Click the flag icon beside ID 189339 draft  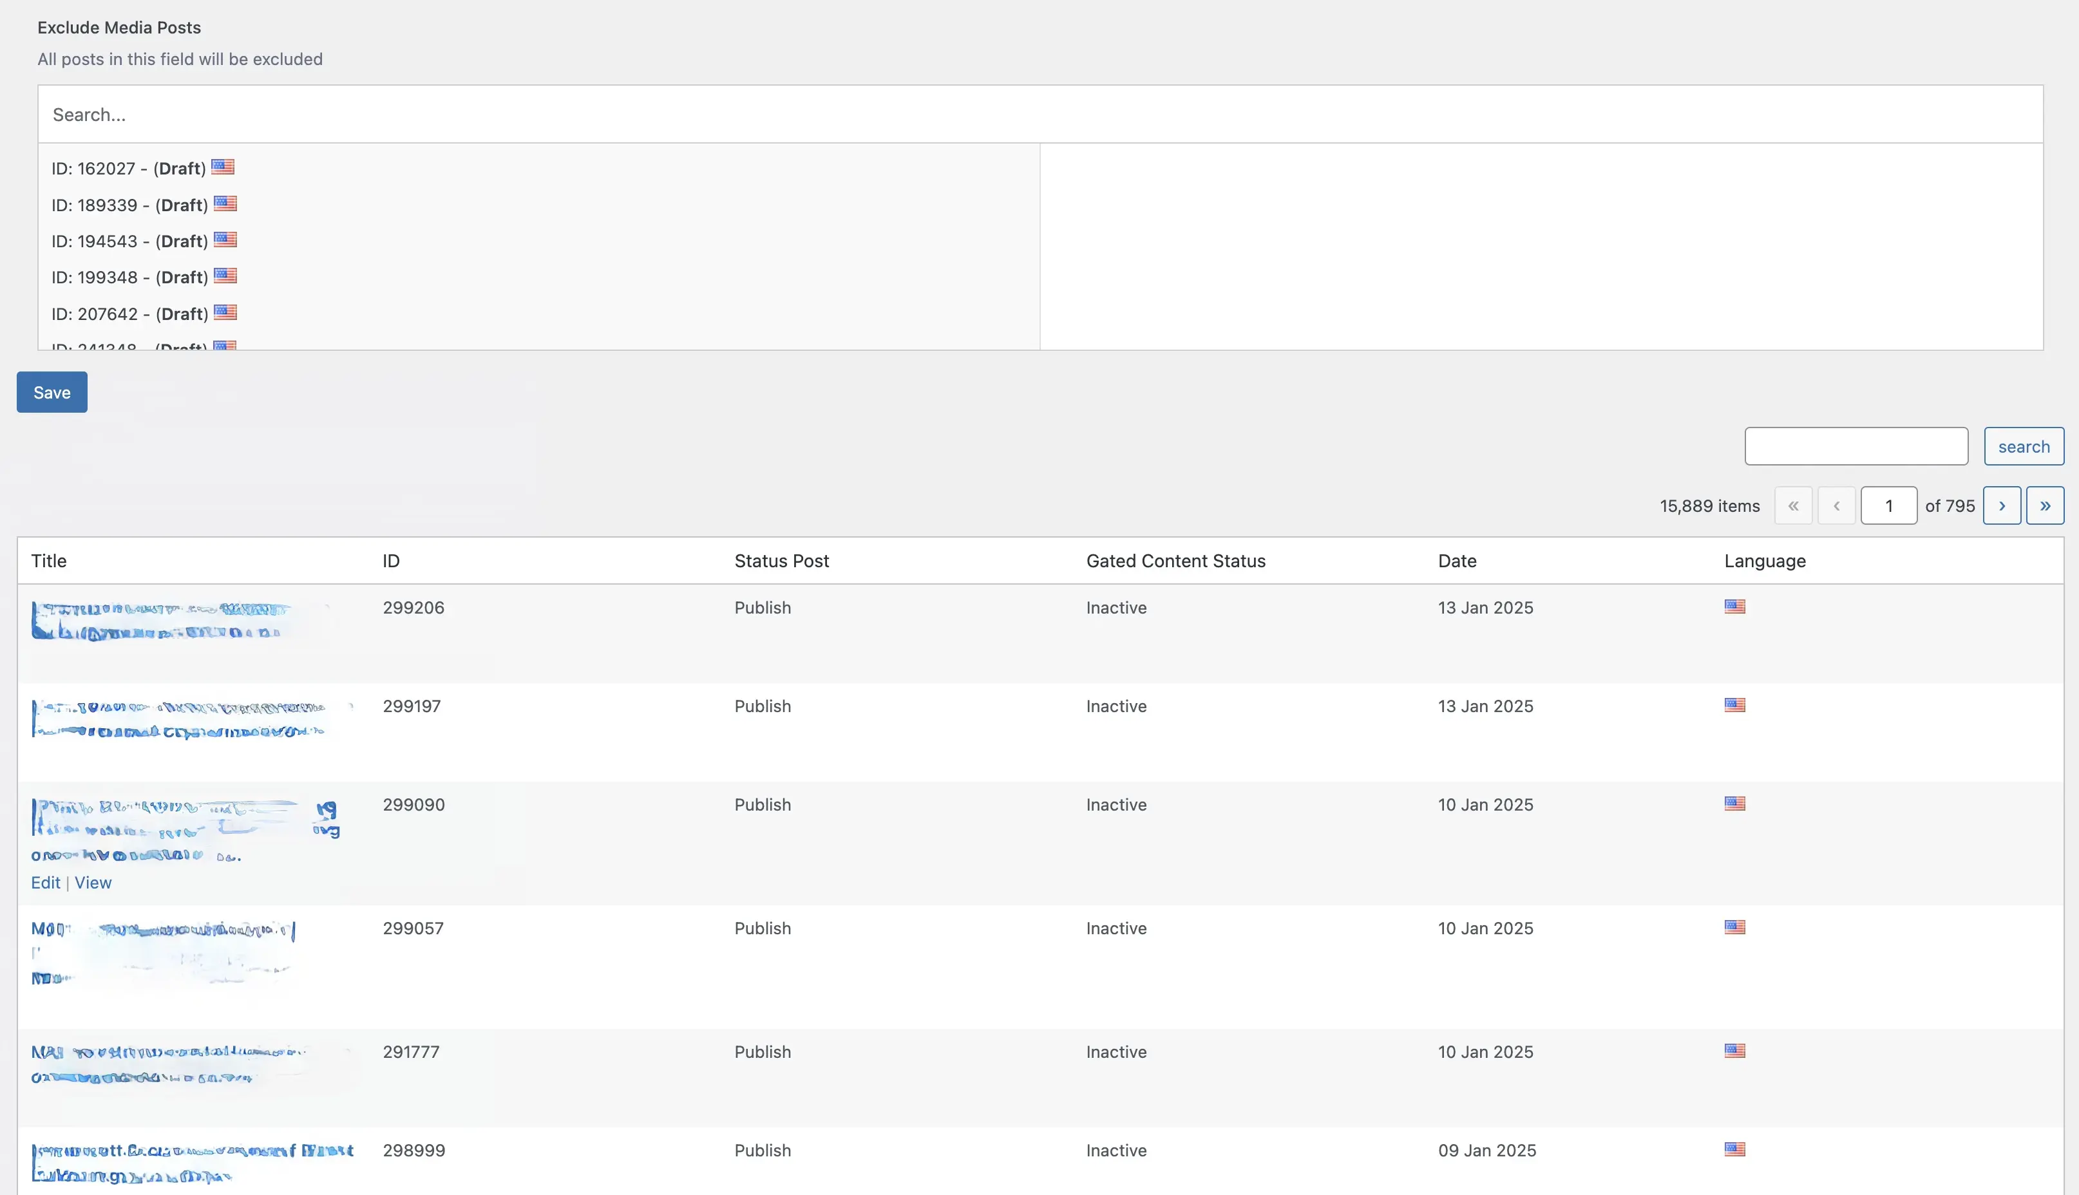225,204
